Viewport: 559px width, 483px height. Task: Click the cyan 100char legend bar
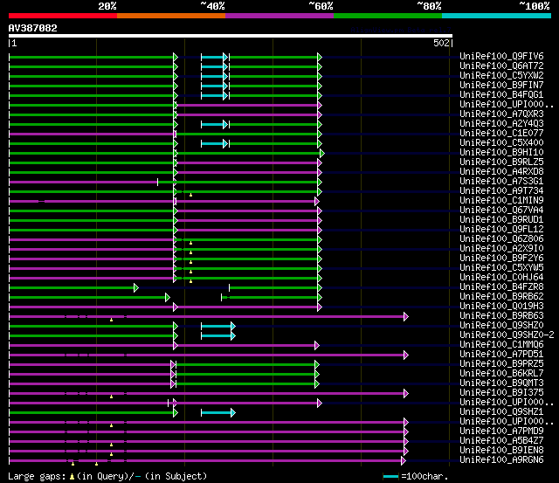[x=390, y=476]
